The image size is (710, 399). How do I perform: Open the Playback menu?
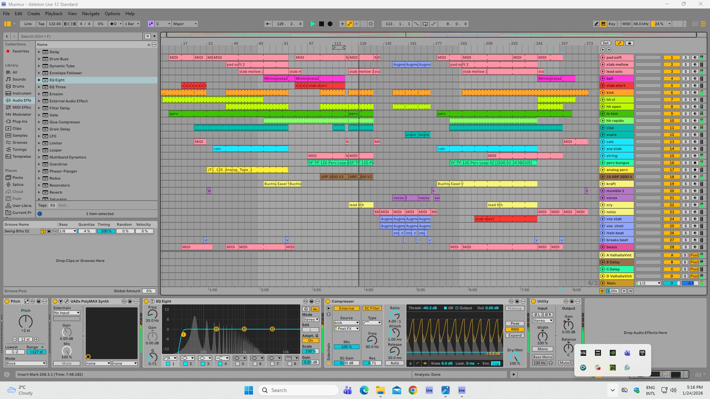tap(54, 14)
